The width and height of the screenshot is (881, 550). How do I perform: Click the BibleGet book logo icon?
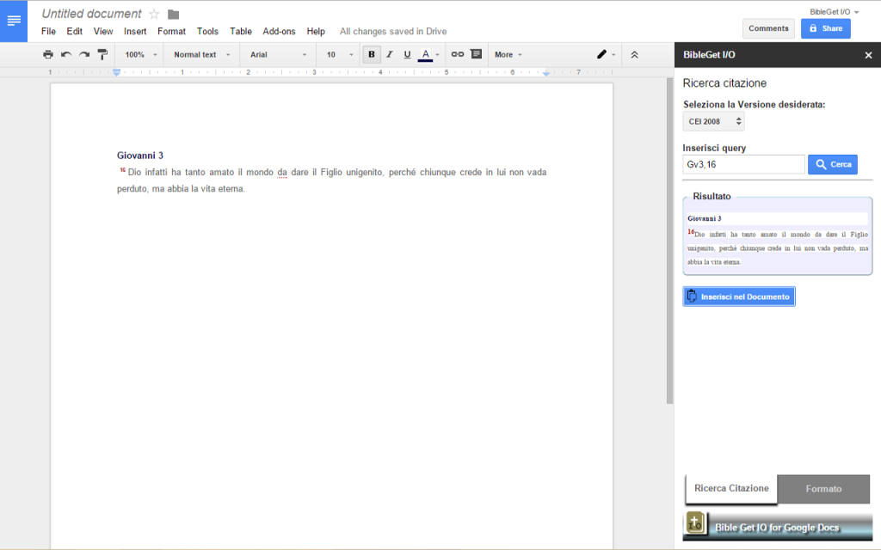click(695, 523)
